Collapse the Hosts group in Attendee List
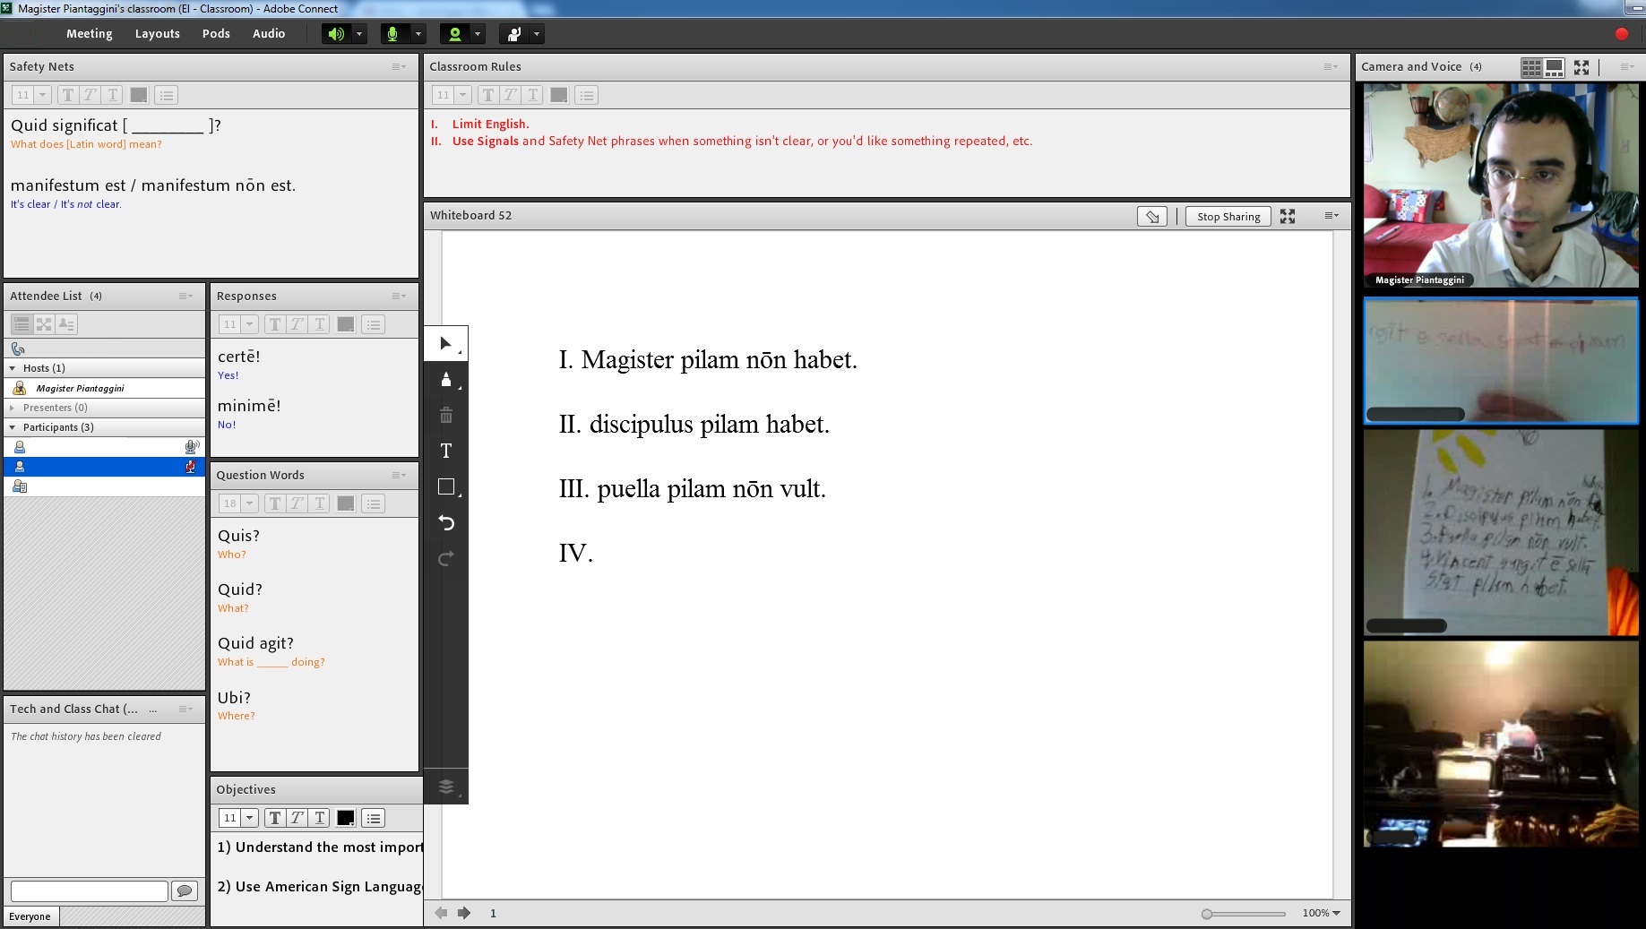The image size is (1646, 929). [x=13, y=368]
